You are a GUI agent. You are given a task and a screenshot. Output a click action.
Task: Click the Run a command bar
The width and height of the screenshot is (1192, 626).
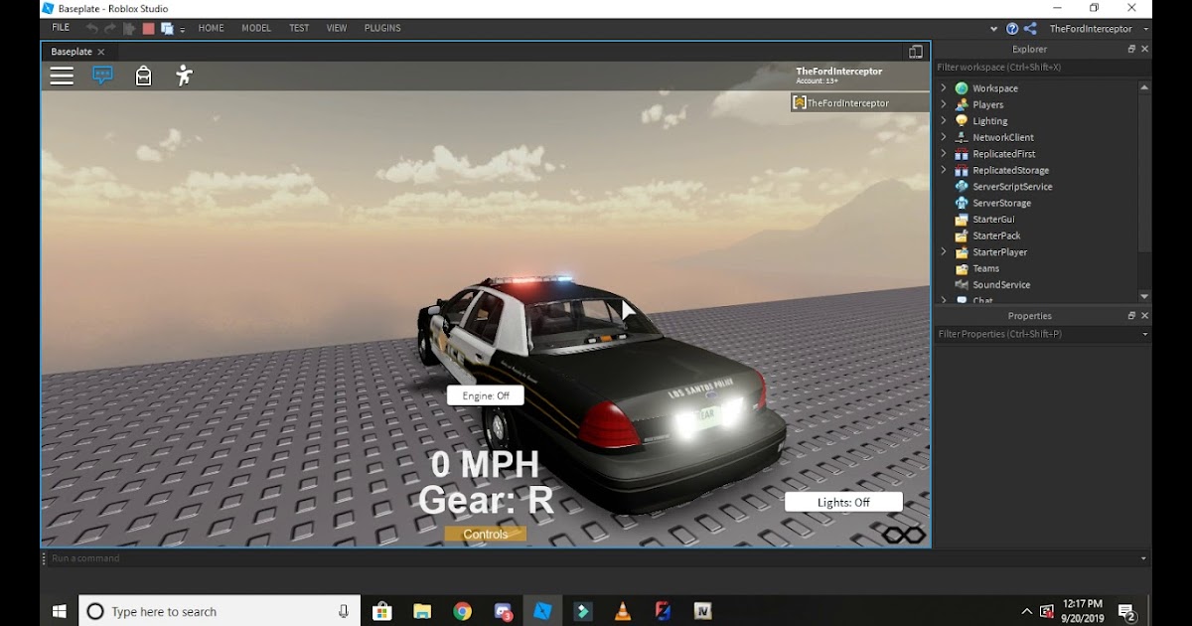(591, 558)
